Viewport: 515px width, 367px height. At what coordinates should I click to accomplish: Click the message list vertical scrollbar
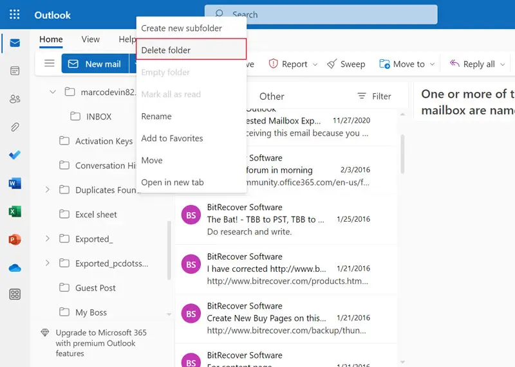[x=403, y=148]
